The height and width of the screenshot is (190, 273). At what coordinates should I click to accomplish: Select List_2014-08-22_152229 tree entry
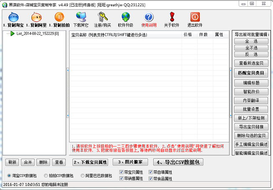tap(38, 33)
